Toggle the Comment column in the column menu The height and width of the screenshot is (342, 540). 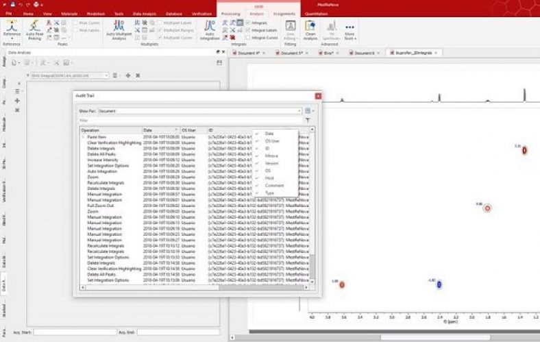pos(275,185)
